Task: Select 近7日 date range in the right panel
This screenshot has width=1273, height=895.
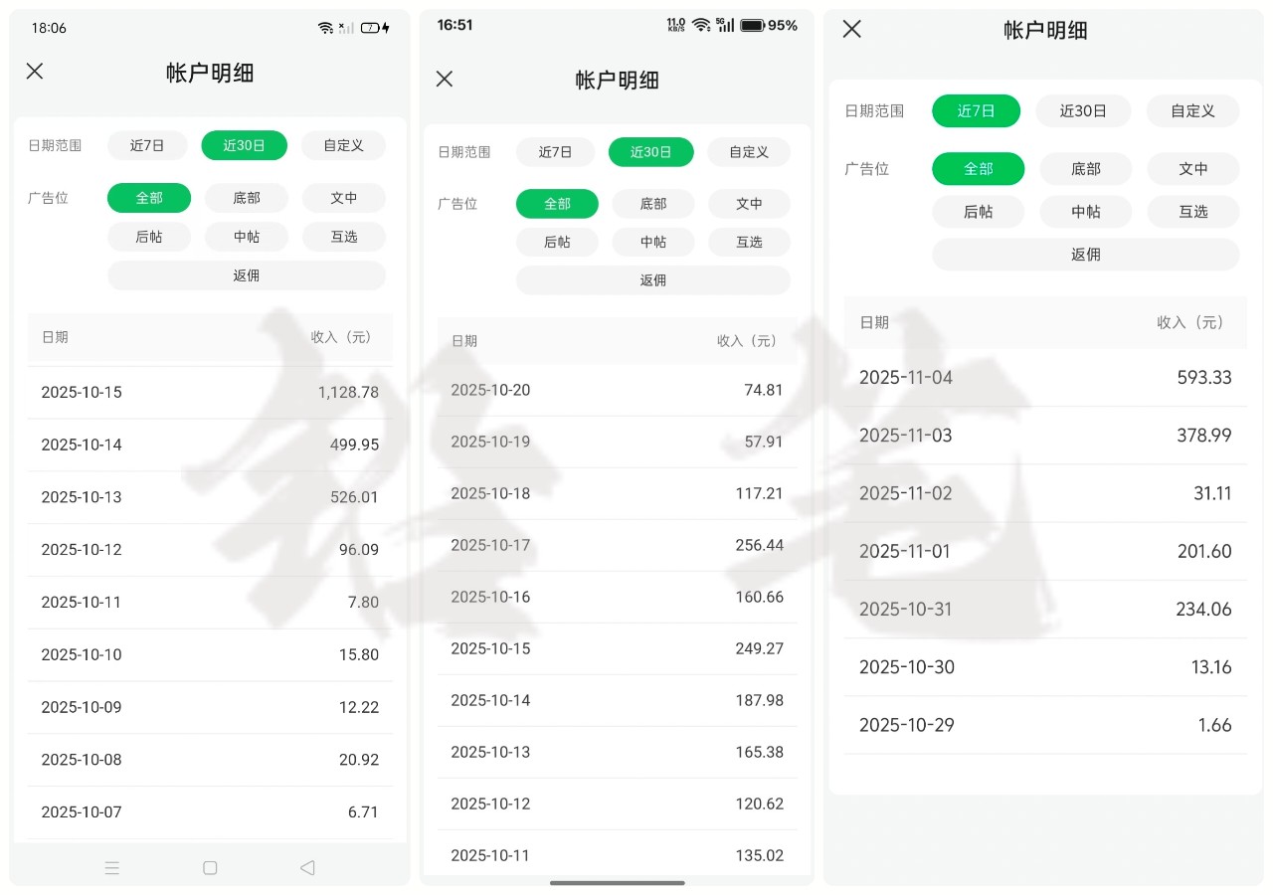Action: coord(976,111)
